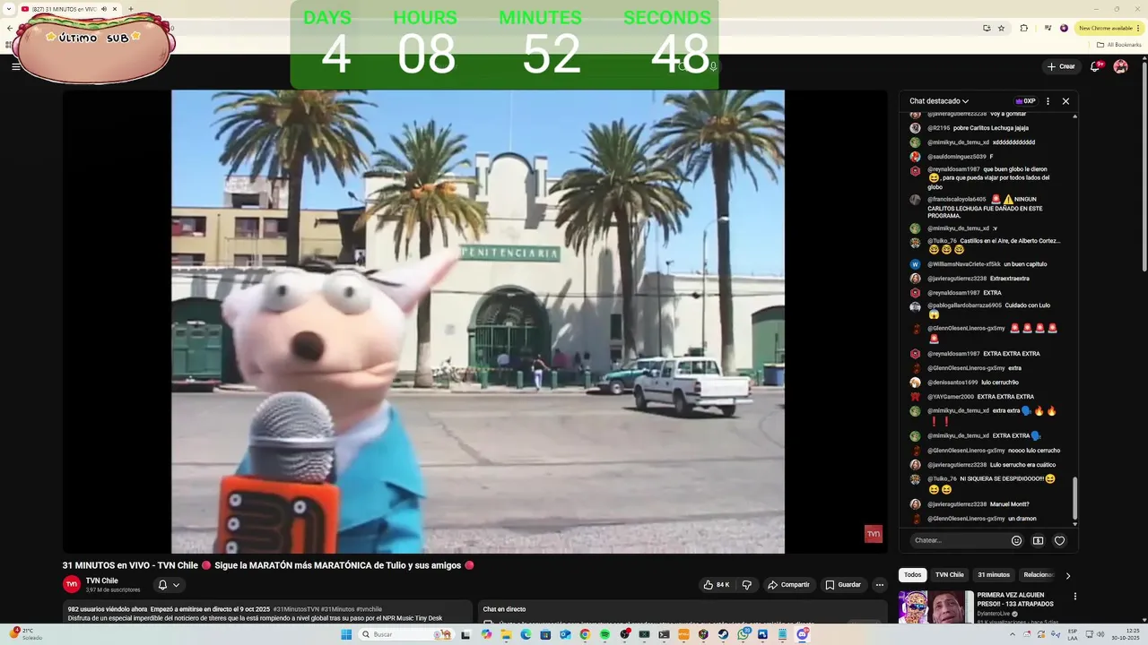The width and height of the screenshot is (1148, 645).
Task: Open Google Chrome from the taskbar
Action: [x=585, y=634]
